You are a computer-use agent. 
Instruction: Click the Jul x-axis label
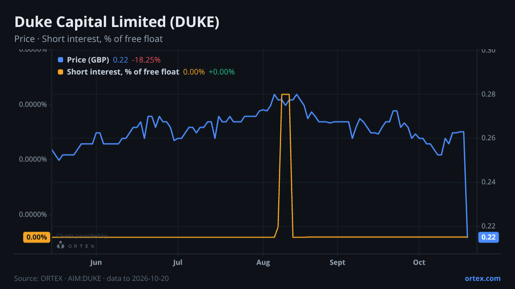pos(177,262)
